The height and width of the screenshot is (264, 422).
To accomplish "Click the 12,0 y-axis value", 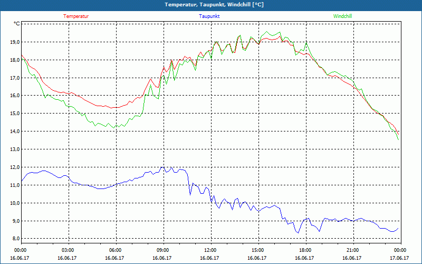I will tap(15, 167).
